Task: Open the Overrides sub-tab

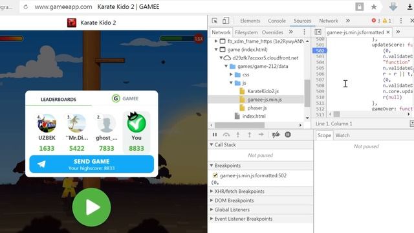Action: (272, 32)
